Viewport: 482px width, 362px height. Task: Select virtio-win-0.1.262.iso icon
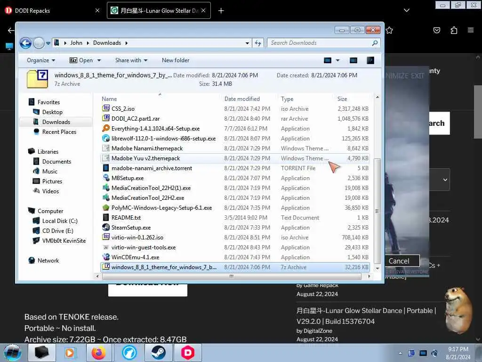point(106,237)
